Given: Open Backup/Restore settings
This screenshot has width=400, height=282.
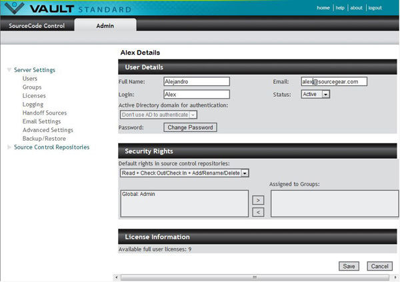Looking at the screenshot, I should (x=44, y=139).
